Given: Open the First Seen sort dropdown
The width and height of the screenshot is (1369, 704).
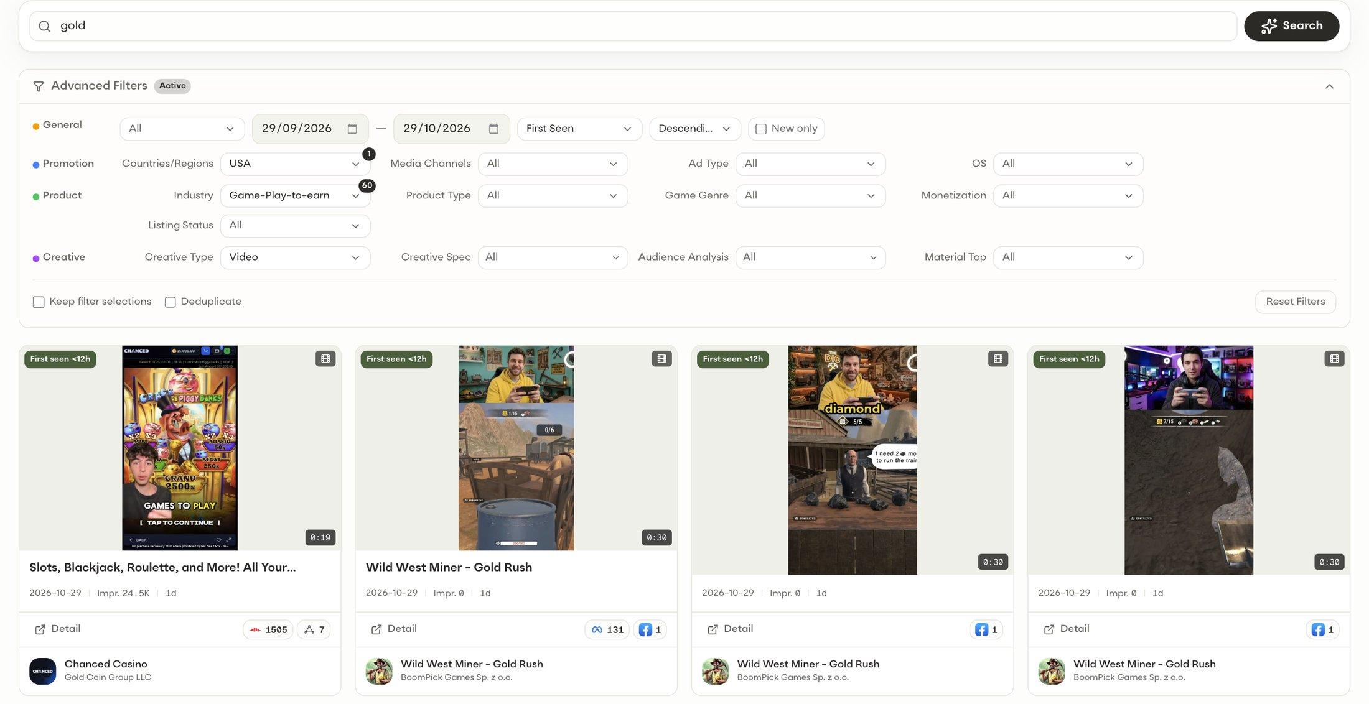Looking at the screenshot, I should click(x=579, y=129).
